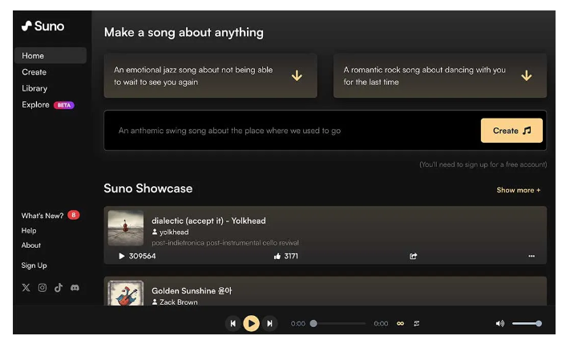Screen dimensions: 566x340
Task: Click the red 8 notification badge
Action: pos(74,215)
